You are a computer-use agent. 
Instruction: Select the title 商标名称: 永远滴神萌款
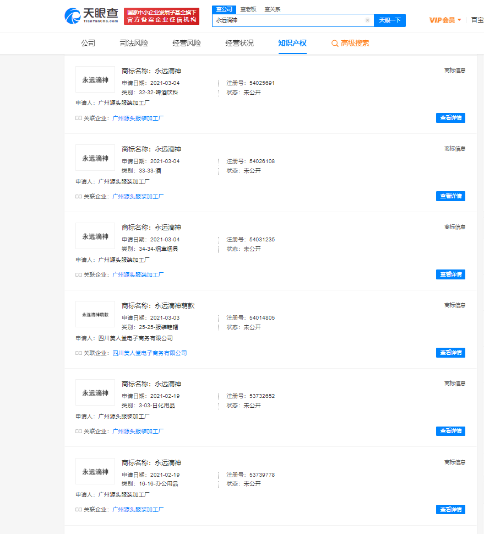pyautogui.click(x=158, y=306)
